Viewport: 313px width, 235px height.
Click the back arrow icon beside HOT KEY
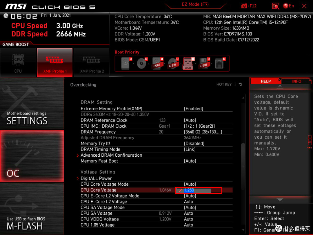click(241, 84)
